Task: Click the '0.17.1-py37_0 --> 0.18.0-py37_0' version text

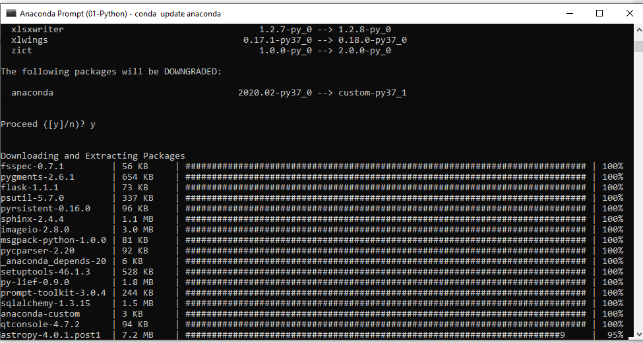Action: click(324, 40)
